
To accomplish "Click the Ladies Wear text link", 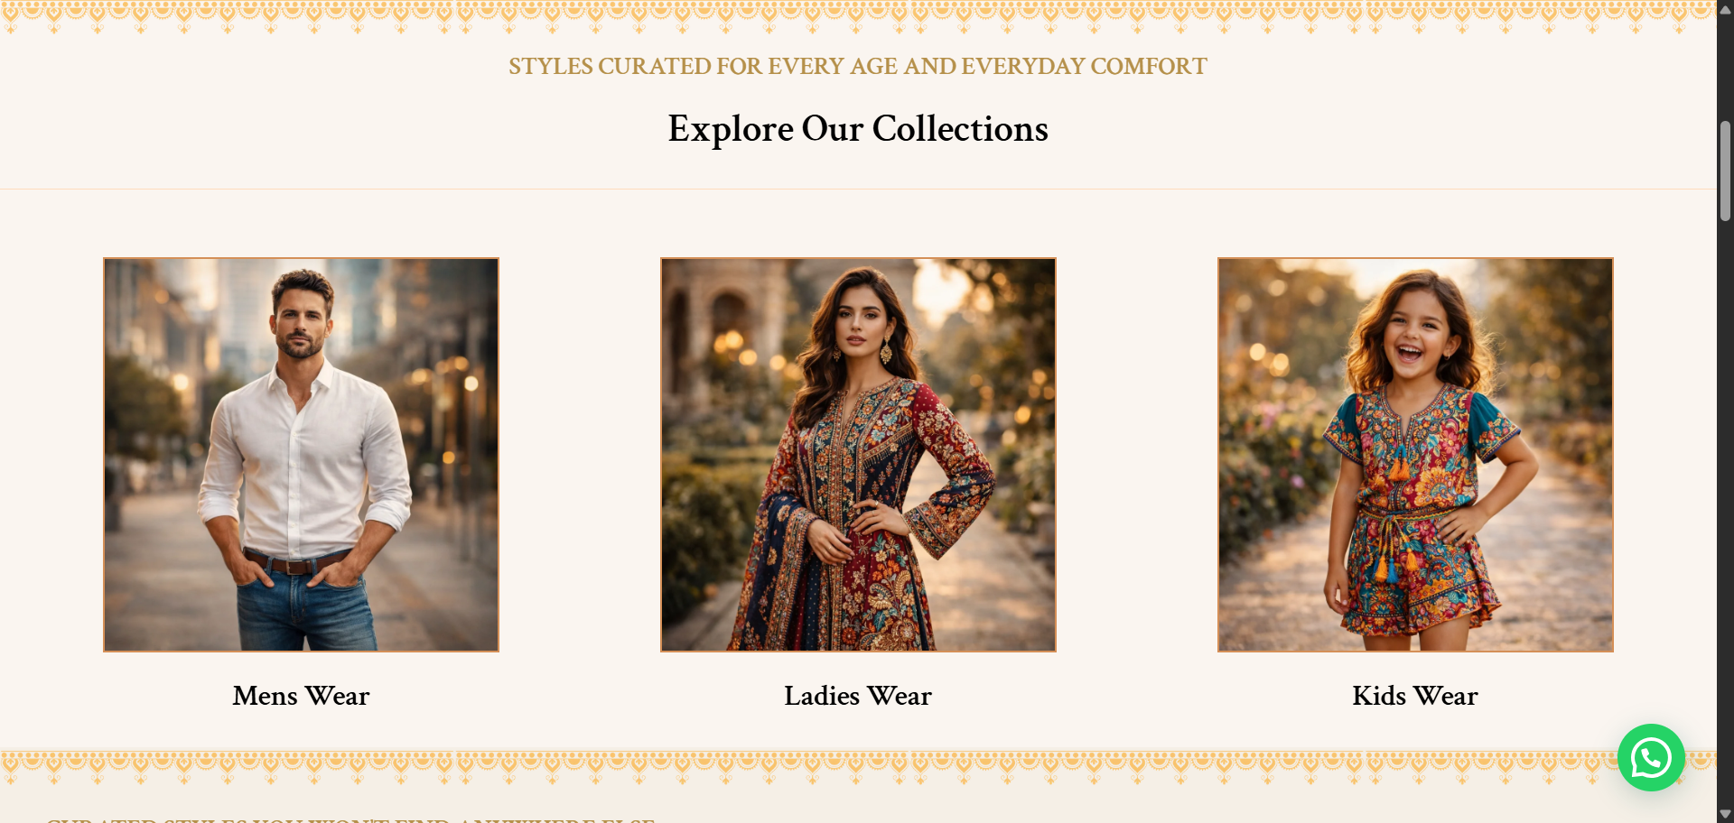I will tap(858, 696).
